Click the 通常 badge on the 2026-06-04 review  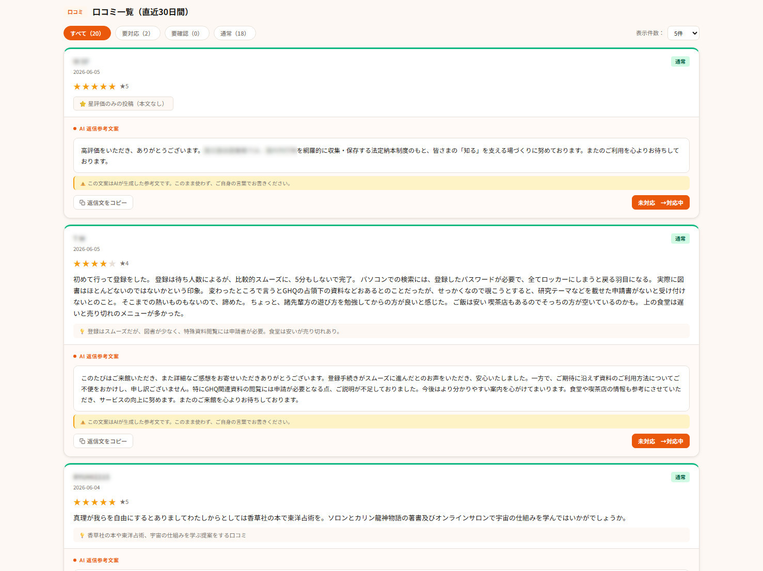pos(680,477)
